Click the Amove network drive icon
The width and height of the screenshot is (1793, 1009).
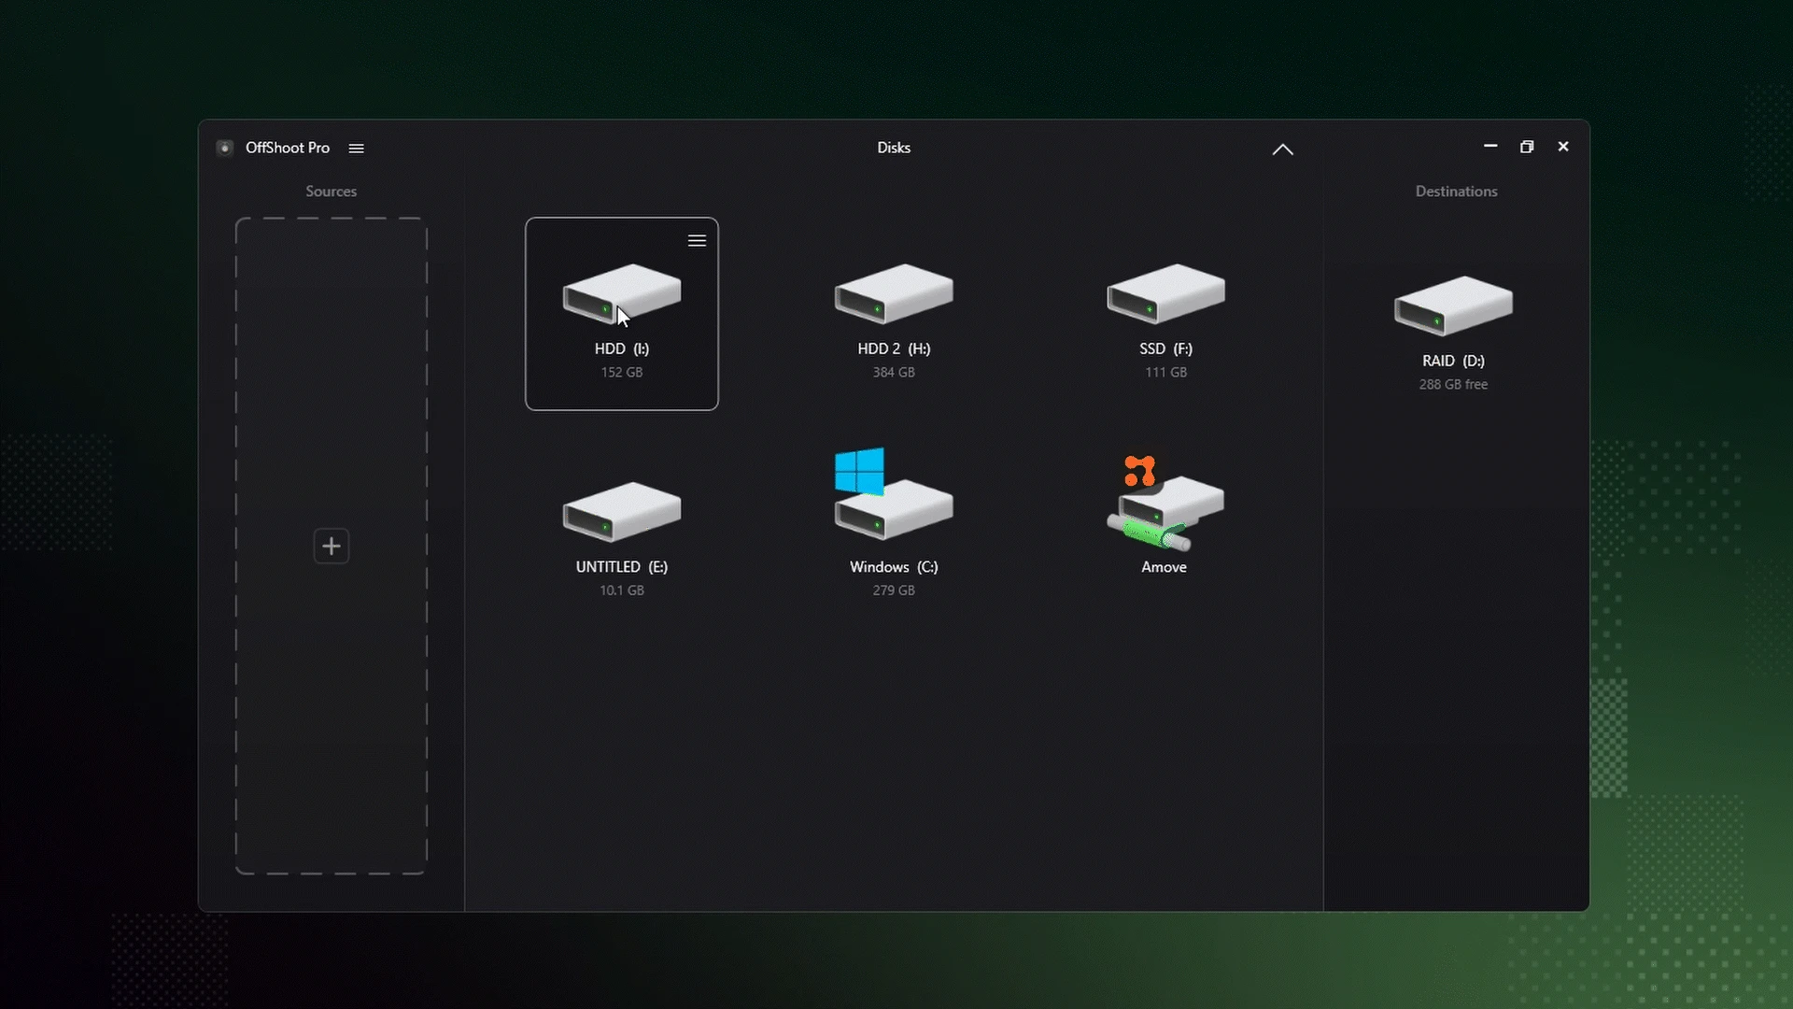click(1165, 504)
